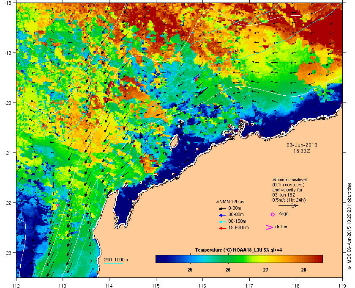This screenshot has height=288, width=355.
Task: Click the longitude axis label 115
Action: click(156, 286)
